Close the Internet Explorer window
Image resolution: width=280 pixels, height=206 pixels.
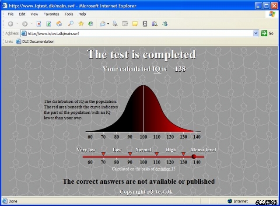coord(274,6)
